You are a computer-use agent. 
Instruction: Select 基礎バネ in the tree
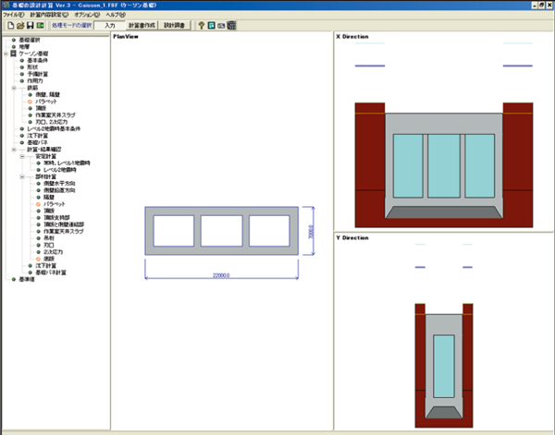coord(38,142)
